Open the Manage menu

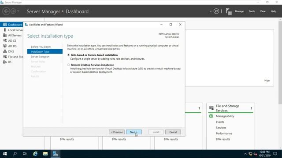pyautogui.click(x=239, y=11)
